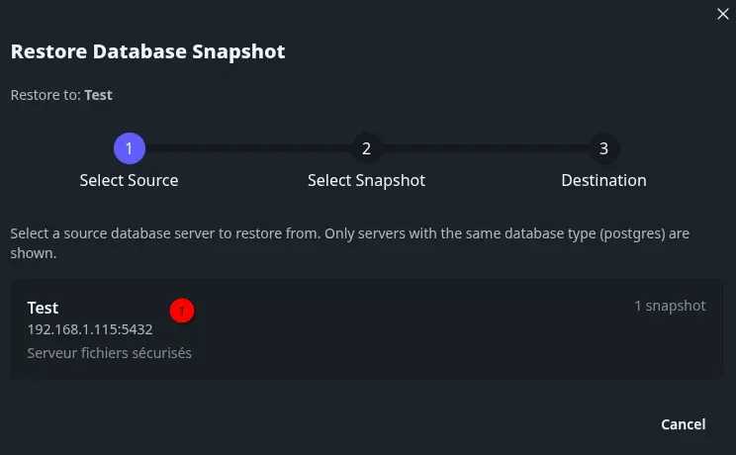Click the step 1 circle
The width and height of the screenshot is (736, 455).
point(130,149)
